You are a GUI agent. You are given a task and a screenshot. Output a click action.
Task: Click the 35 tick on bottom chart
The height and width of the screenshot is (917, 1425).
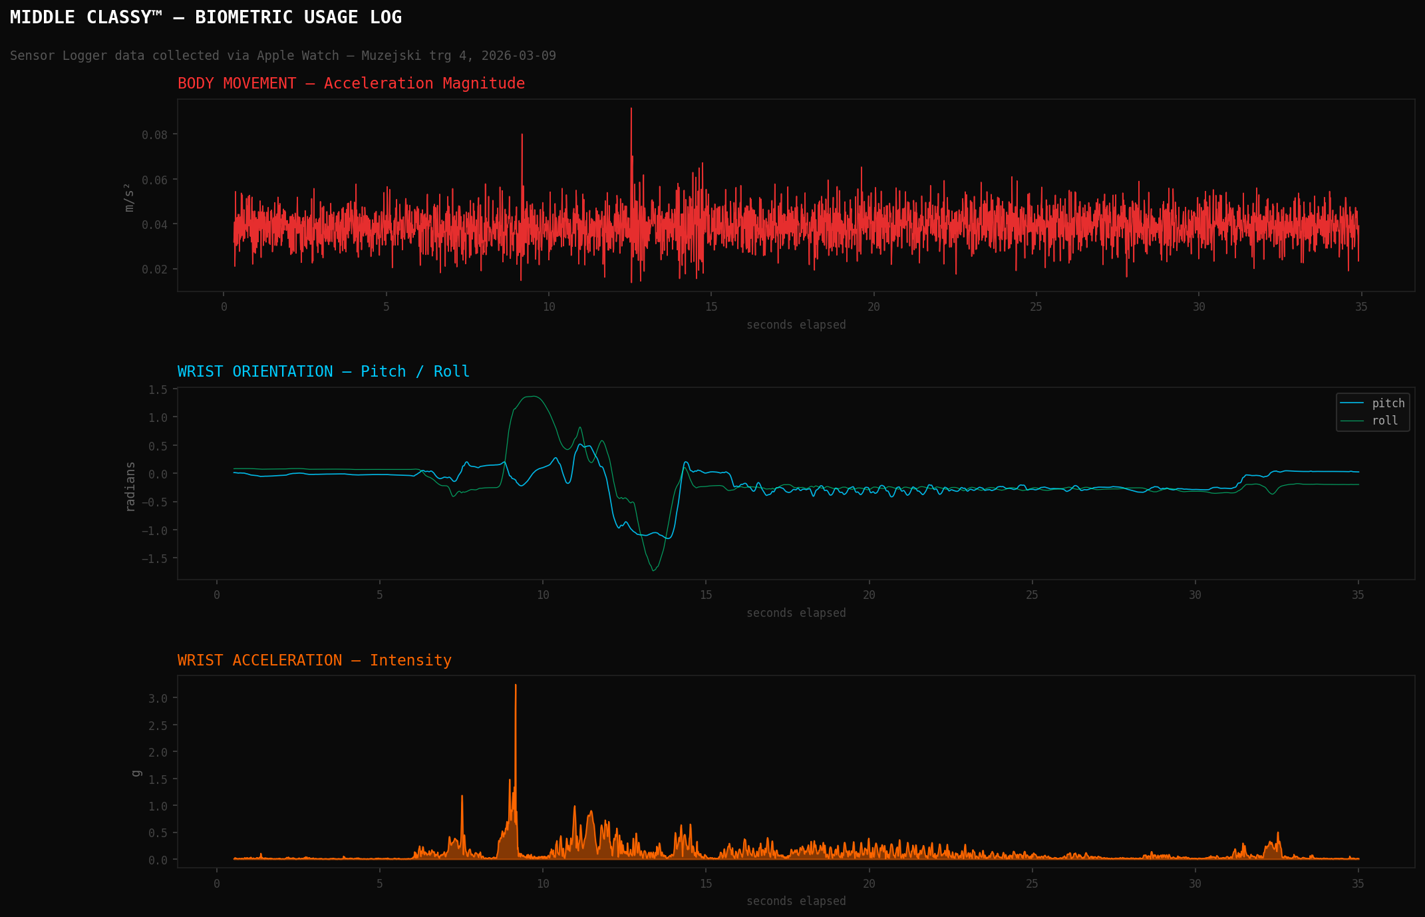1357,884
